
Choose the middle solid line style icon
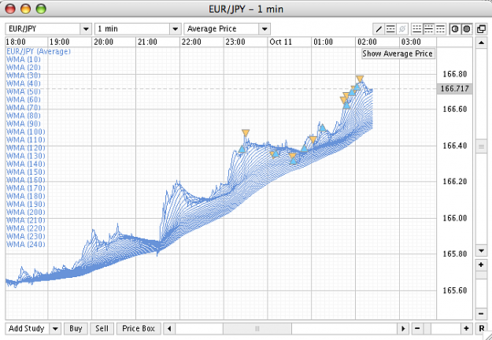click(x=428, y=29)
